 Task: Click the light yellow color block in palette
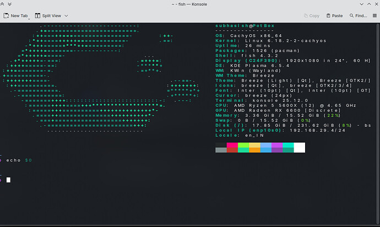tap(254, 145)
